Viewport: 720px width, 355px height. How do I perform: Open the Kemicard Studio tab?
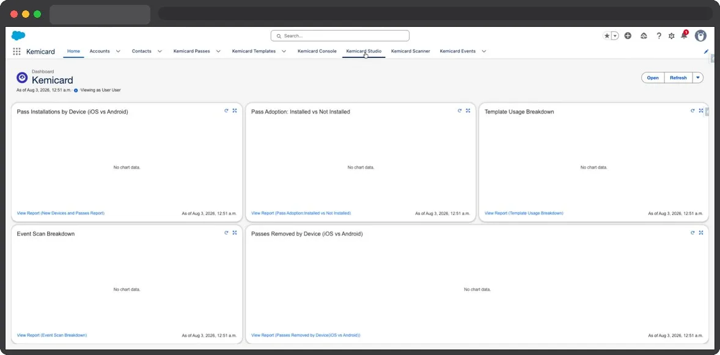point(364,51)
